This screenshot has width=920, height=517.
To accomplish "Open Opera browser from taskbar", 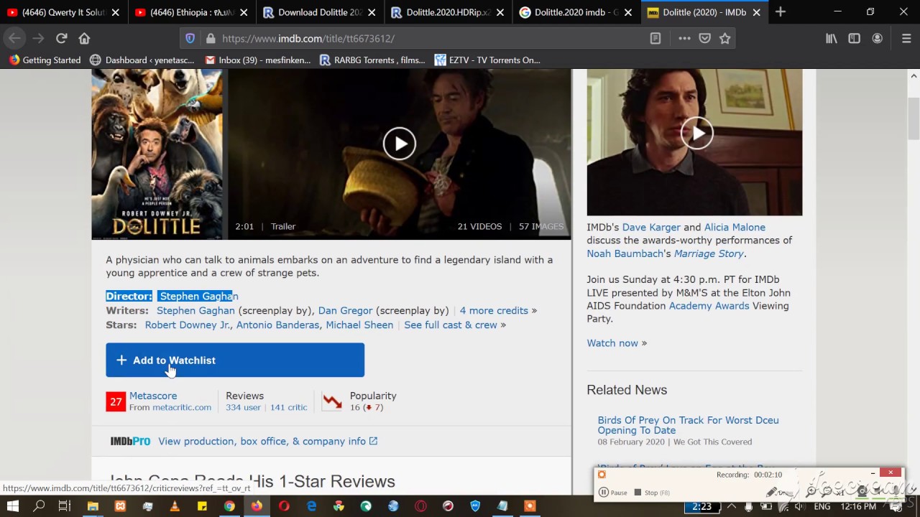I will coord(284,506).
